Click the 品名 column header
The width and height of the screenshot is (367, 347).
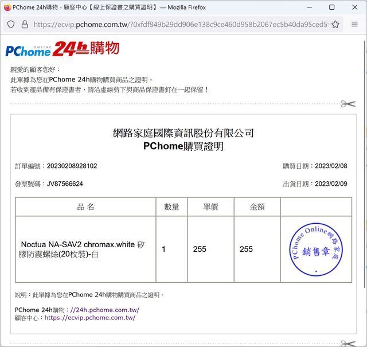tap(85, 207)
